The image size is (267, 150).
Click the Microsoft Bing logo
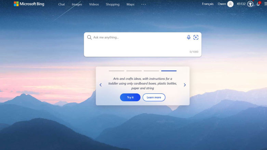tap(29, 4)
